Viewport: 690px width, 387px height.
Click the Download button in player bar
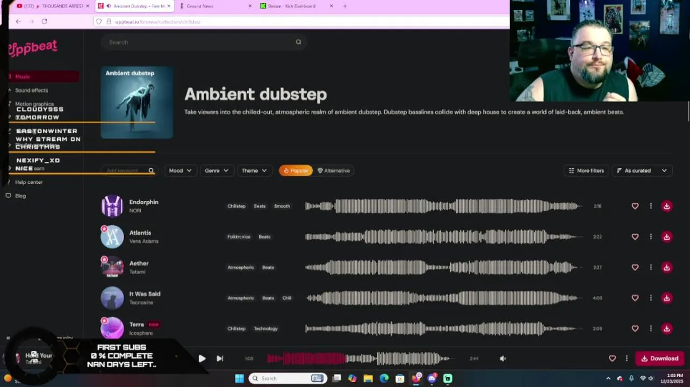(x=659, y=359)
